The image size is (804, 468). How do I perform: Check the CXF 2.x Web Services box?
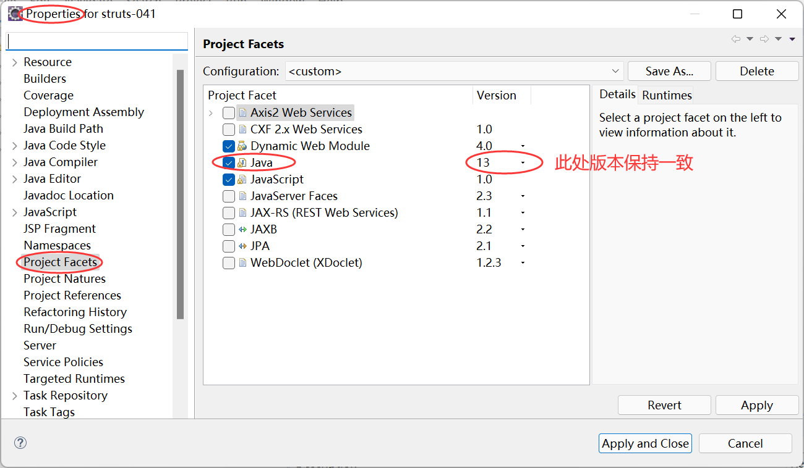coord(229,130)
